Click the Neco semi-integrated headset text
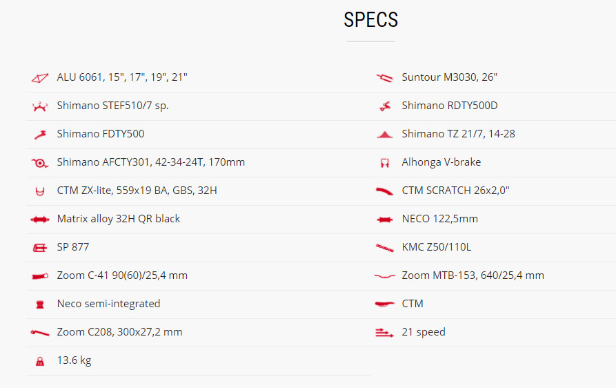The height and width of the screenshot is (388, 616). click(x=108, y=304)
